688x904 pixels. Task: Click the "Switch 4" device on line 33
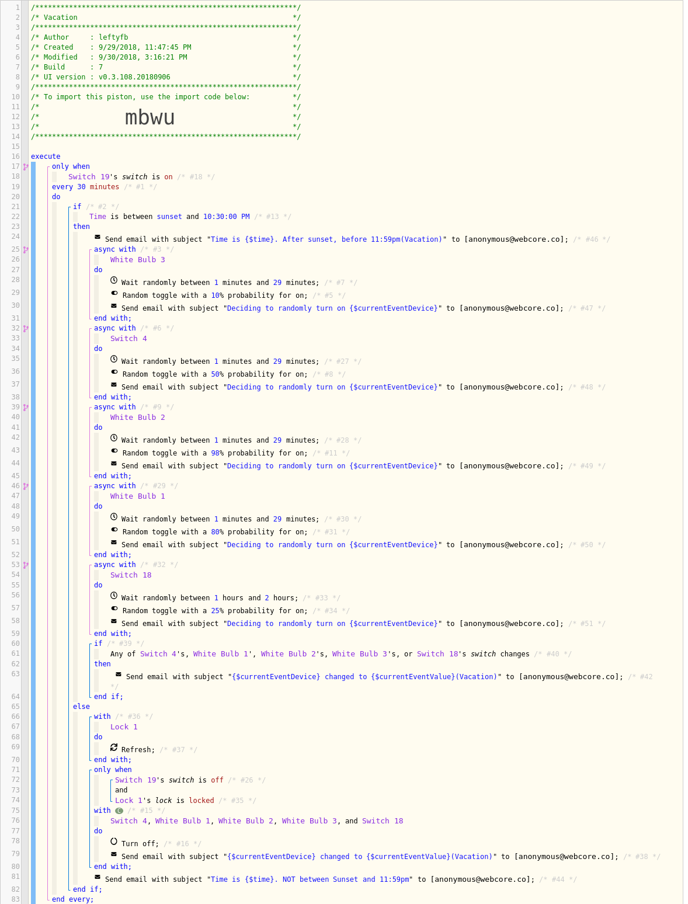point(128,339)
